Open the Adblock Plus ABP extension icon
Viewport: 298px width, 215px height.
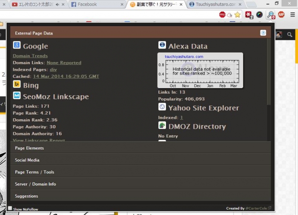coord(281,14)
